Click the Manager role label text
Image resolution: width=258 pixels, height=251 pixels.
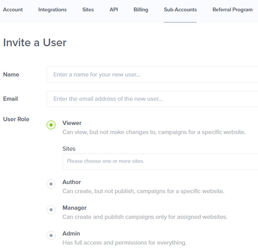point(74,208)
